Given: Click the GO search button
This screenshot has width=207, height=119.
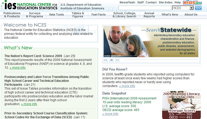Looking at the screenshot, I should click(x=198, y=8).
